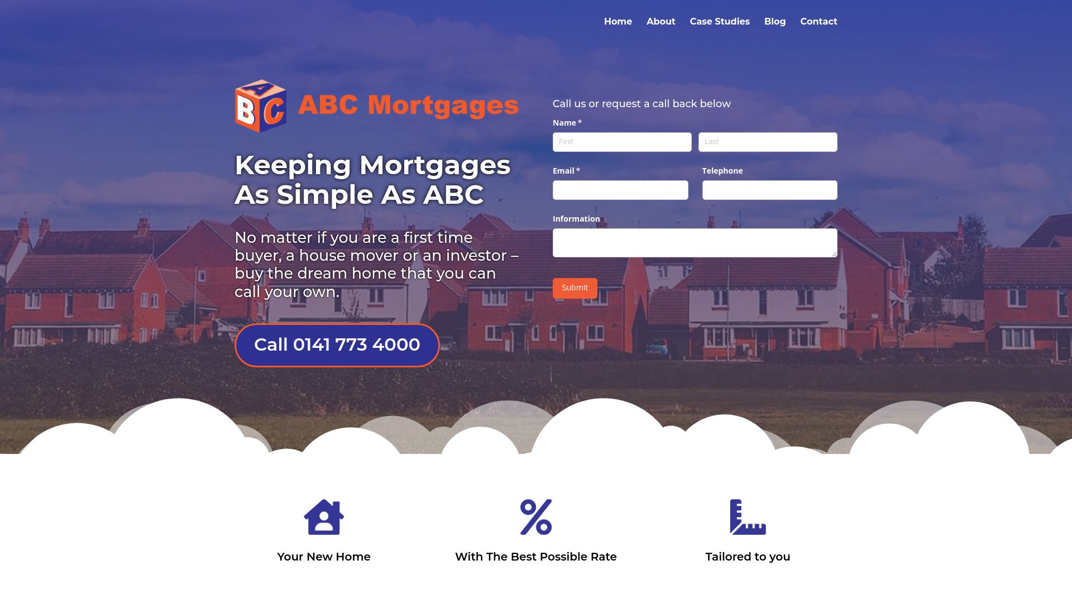
Task: Click the Call 0141 773 4000 button
Action: [337, 344]
